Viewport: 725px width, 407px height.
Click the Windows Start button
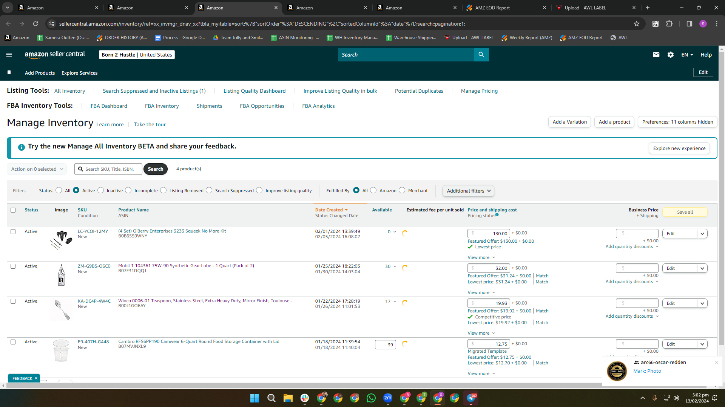255,398
